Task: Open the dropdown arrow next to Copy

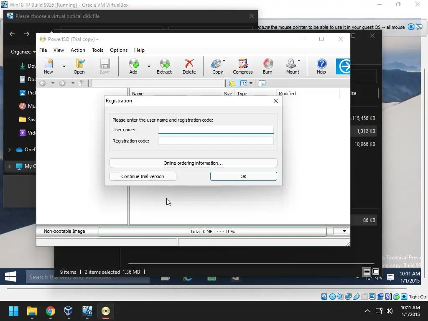Action: pos(224,61)
